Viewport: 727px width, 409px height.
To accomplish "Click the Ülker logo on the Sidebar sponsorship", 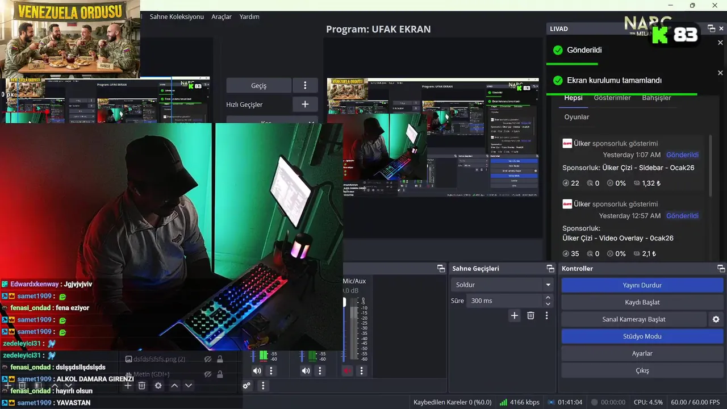I will tap(567, 143).
